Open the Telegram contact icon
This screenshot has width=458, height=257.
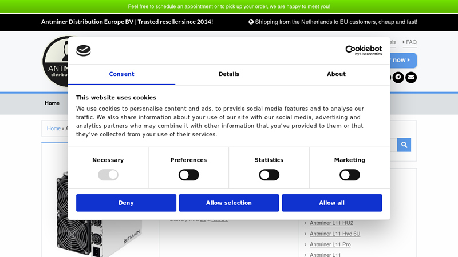pyautogui.click(x=398, y=78)
